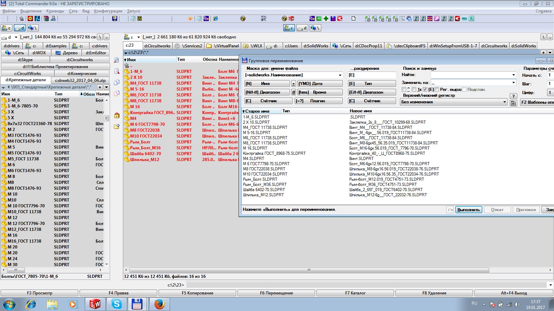Viewport: 554px width, 311px height.
Task: Click the up-folder arrow icon in toolbar
Action: tap(21, 19)
